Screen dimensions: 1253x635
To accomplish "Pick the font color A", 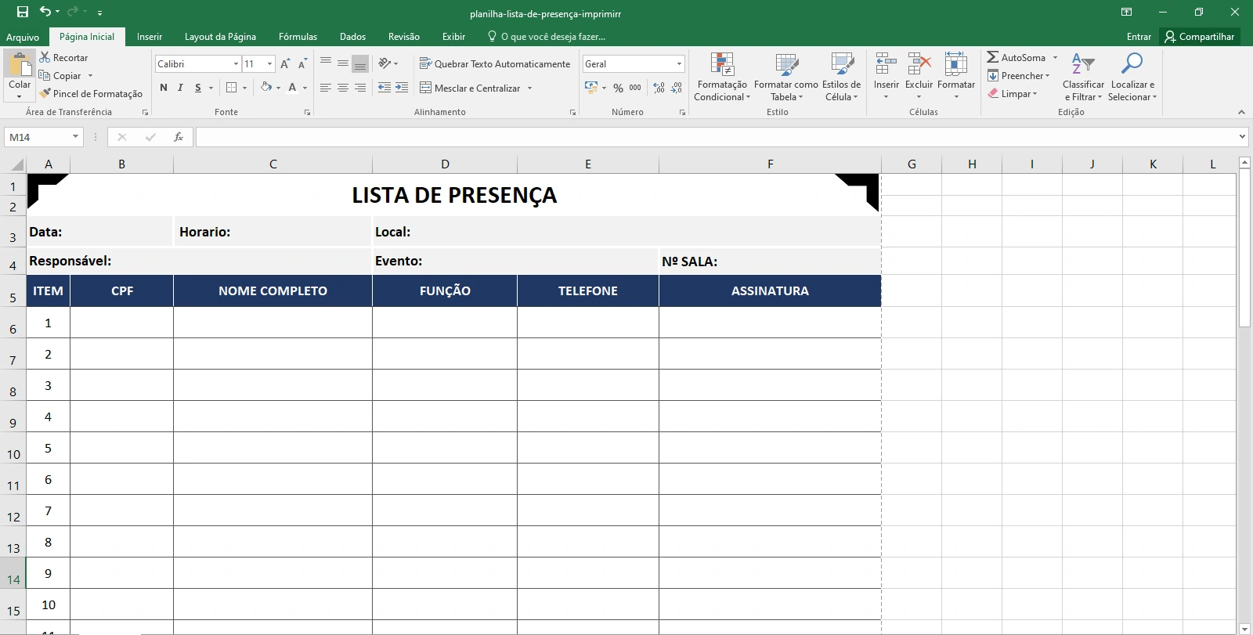I will point(292,88).
